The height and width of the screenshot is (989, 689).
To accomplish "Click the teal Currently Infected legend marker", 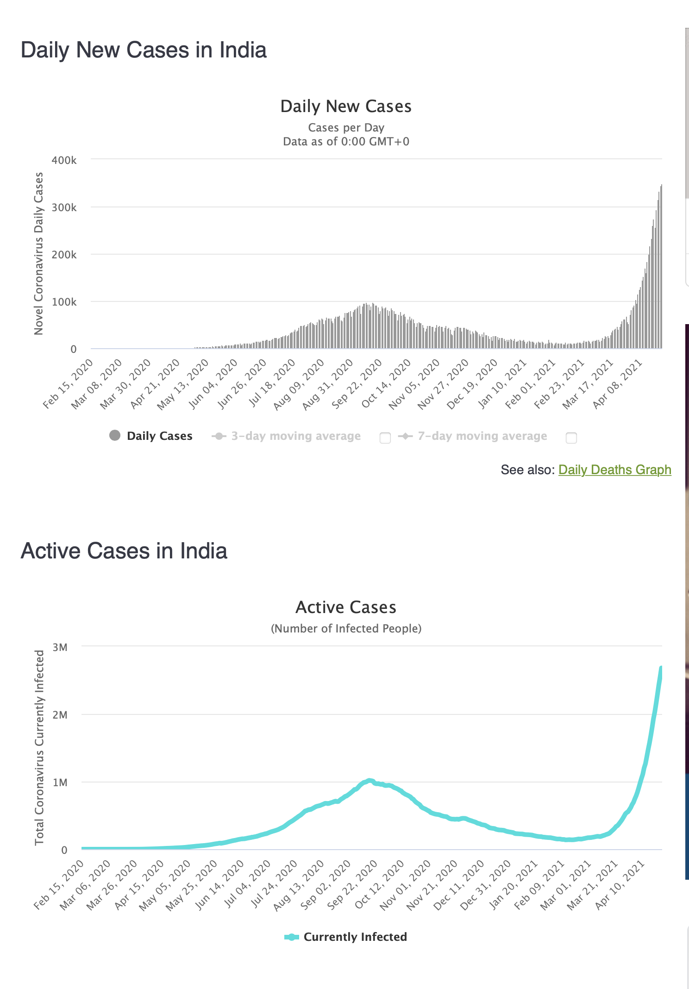I will pyautogui.click(x=291, y=937).
